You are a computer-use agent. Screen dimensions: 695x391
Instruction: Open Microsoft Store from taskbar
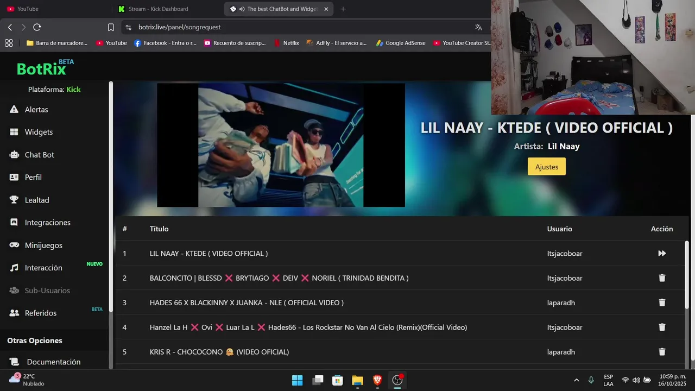337,380
